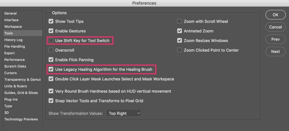289x131 pixels.
Task: Enable Use Shift Key for Tool Switch
Action: 51,41
